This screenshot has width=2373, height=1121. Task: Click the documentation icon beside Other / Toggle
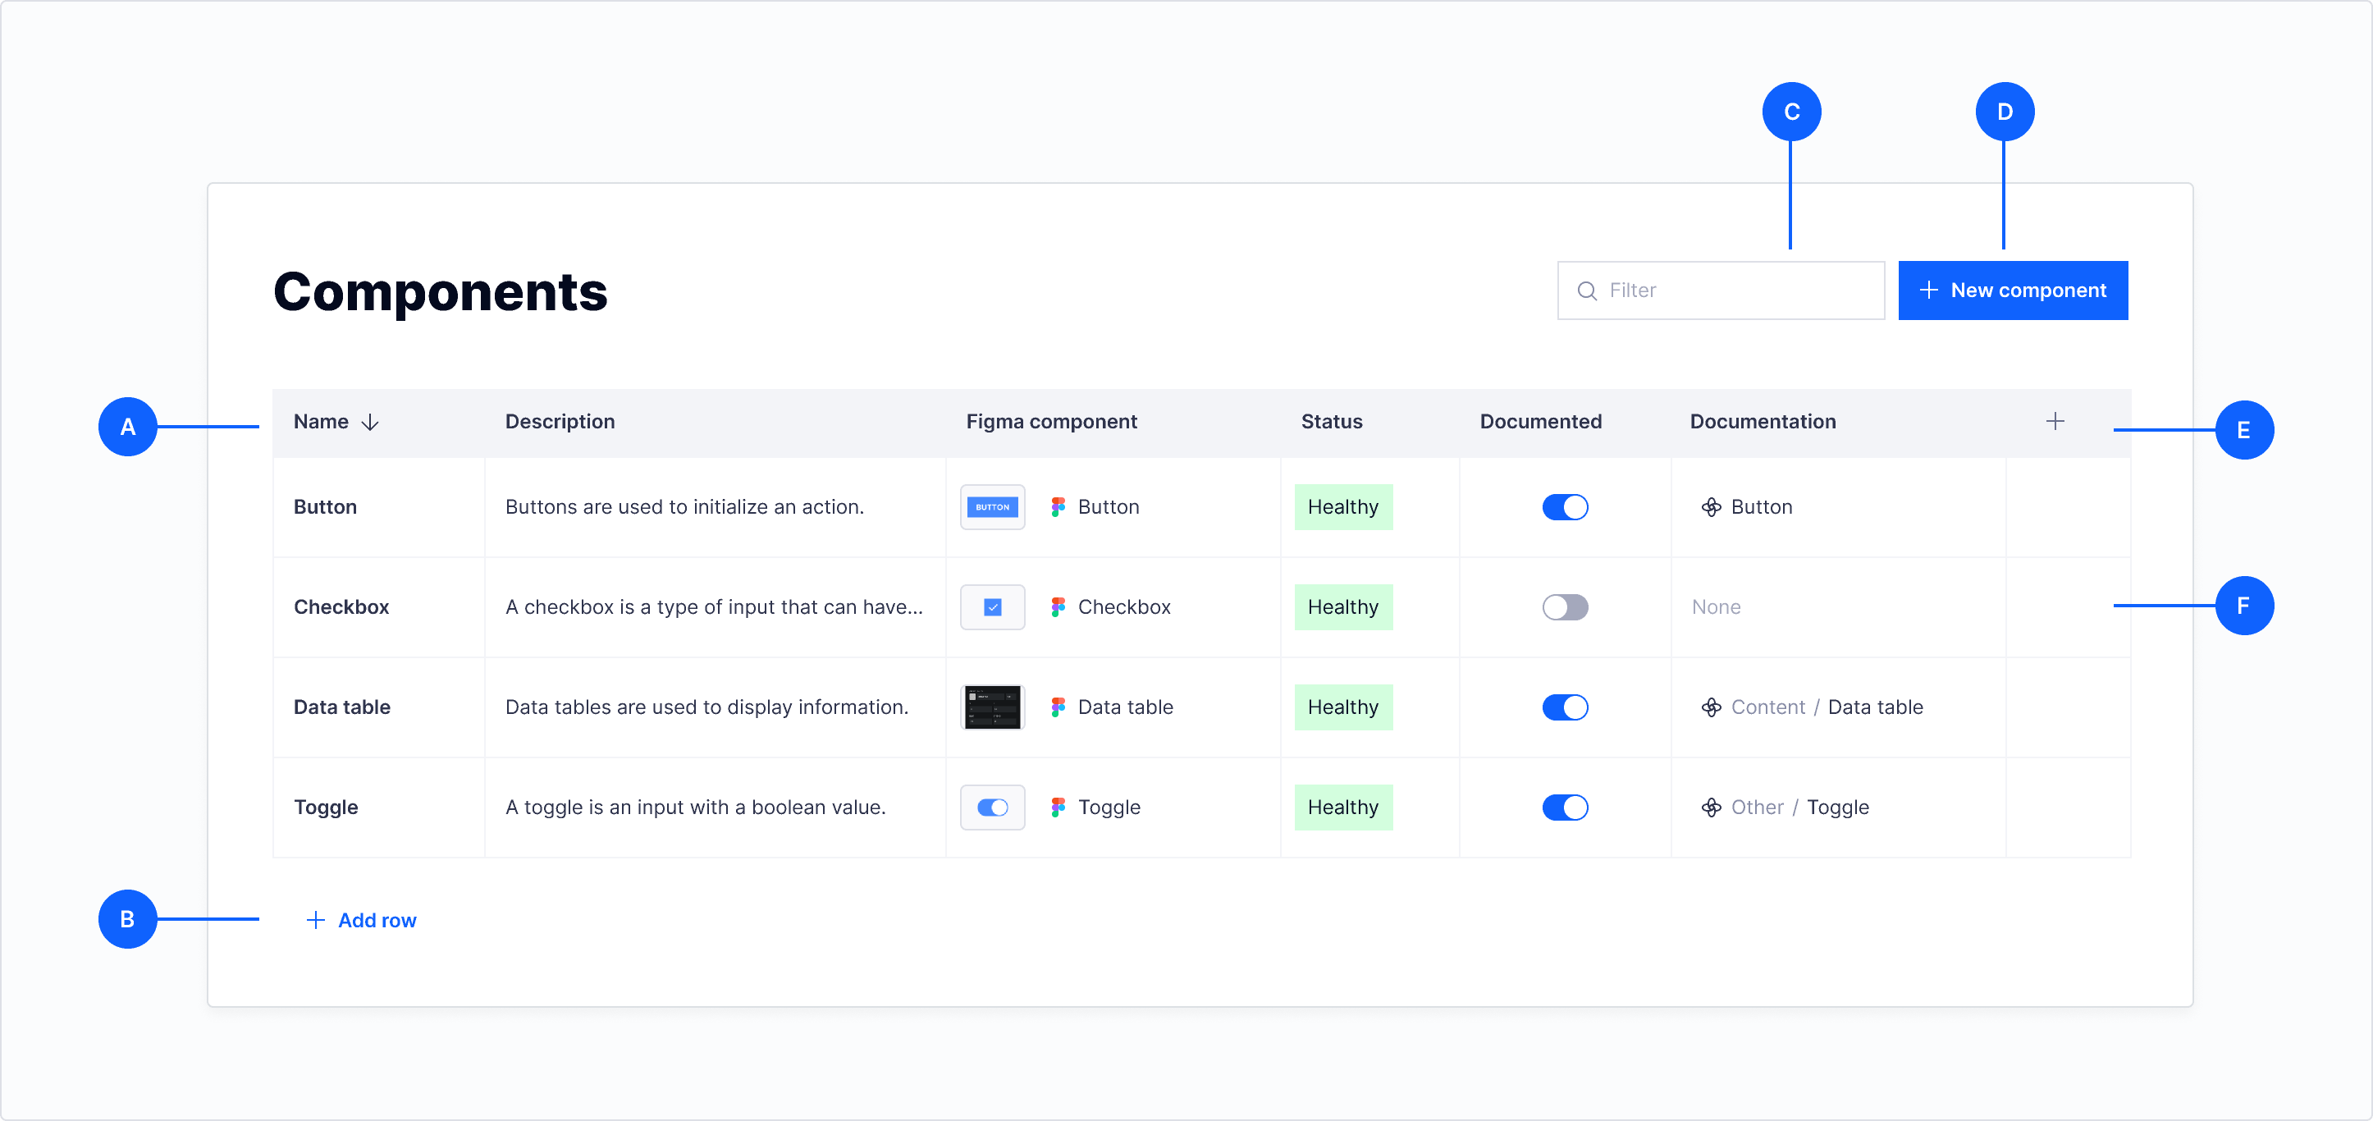click(x=1711, y=808)
